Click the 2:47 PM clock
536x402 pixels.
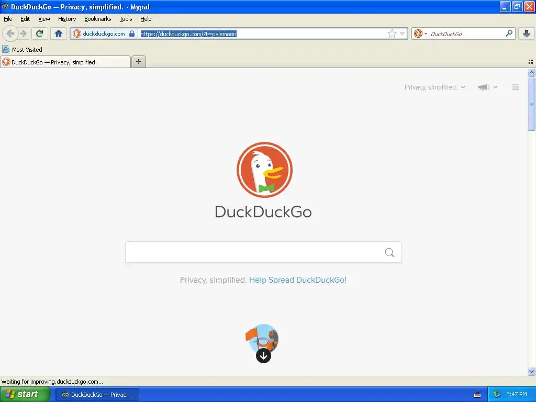(x=517, y=395)
